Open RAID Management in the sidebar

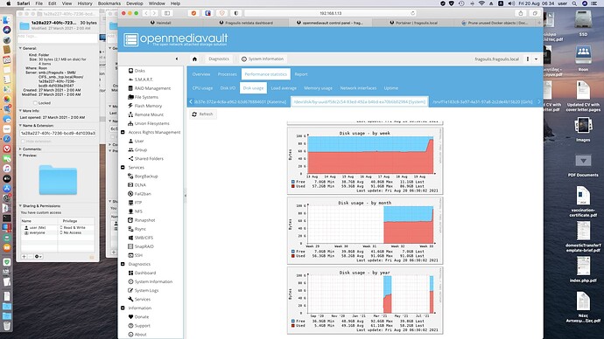149,88
